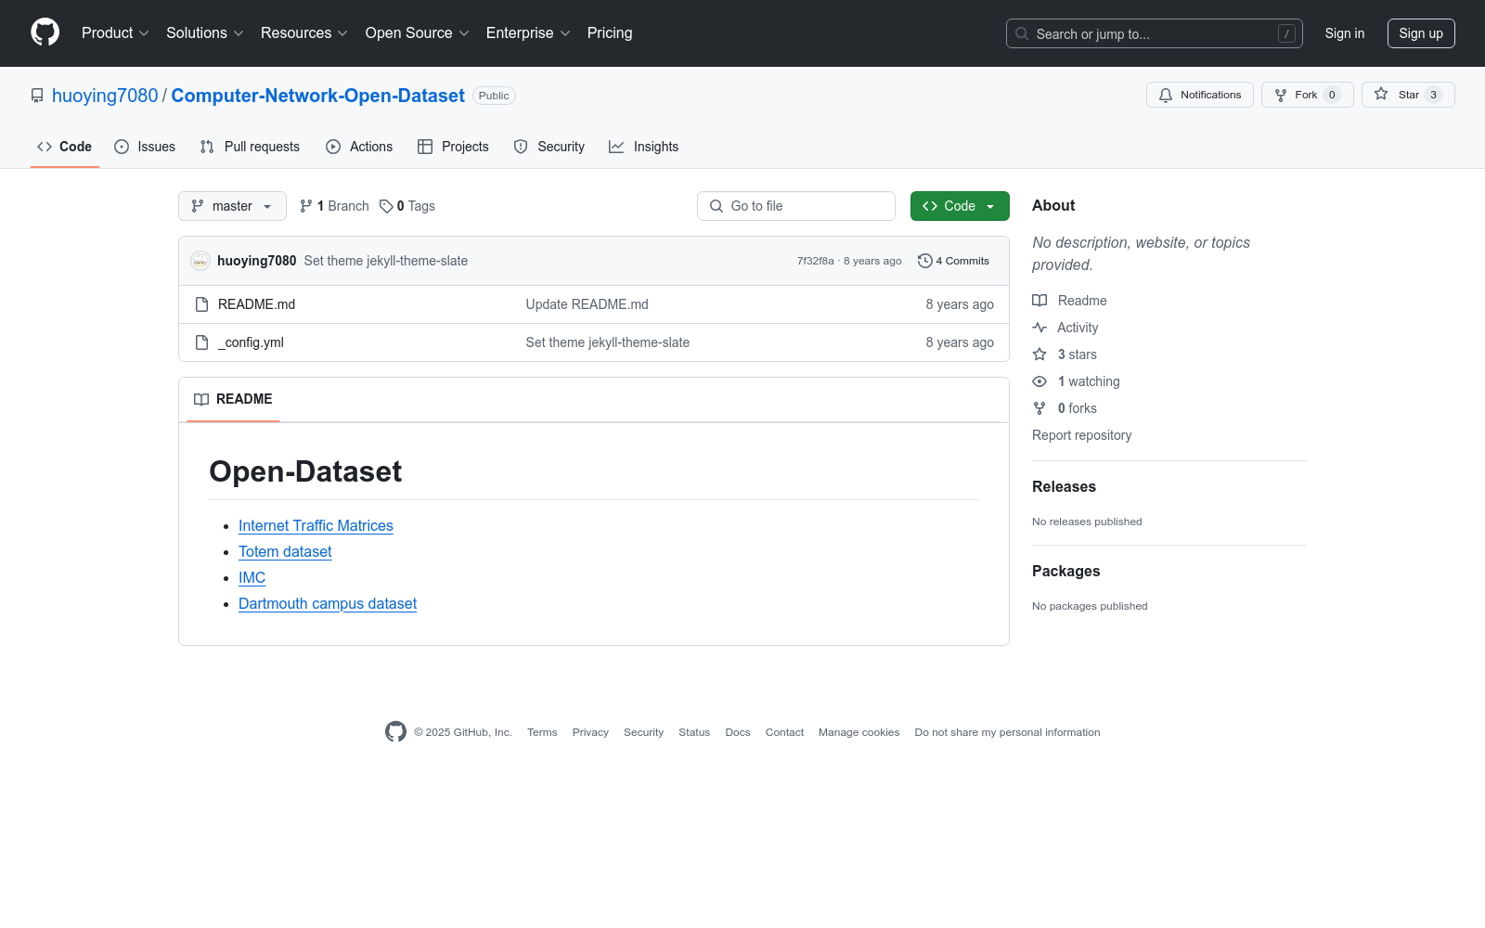Switch to the Pull requests tab

click(250, 147)
